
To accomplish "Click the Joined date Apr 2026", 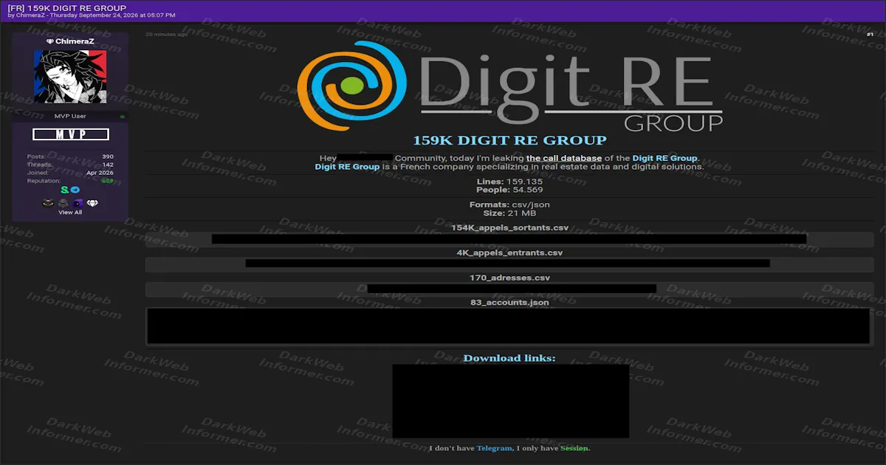I will point(100,173).
